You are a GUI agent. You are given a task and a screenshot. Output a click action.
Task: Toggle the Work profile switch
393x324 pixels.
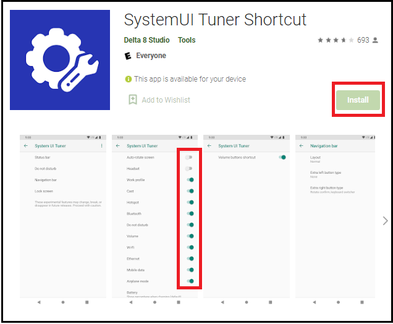[190, 180]
